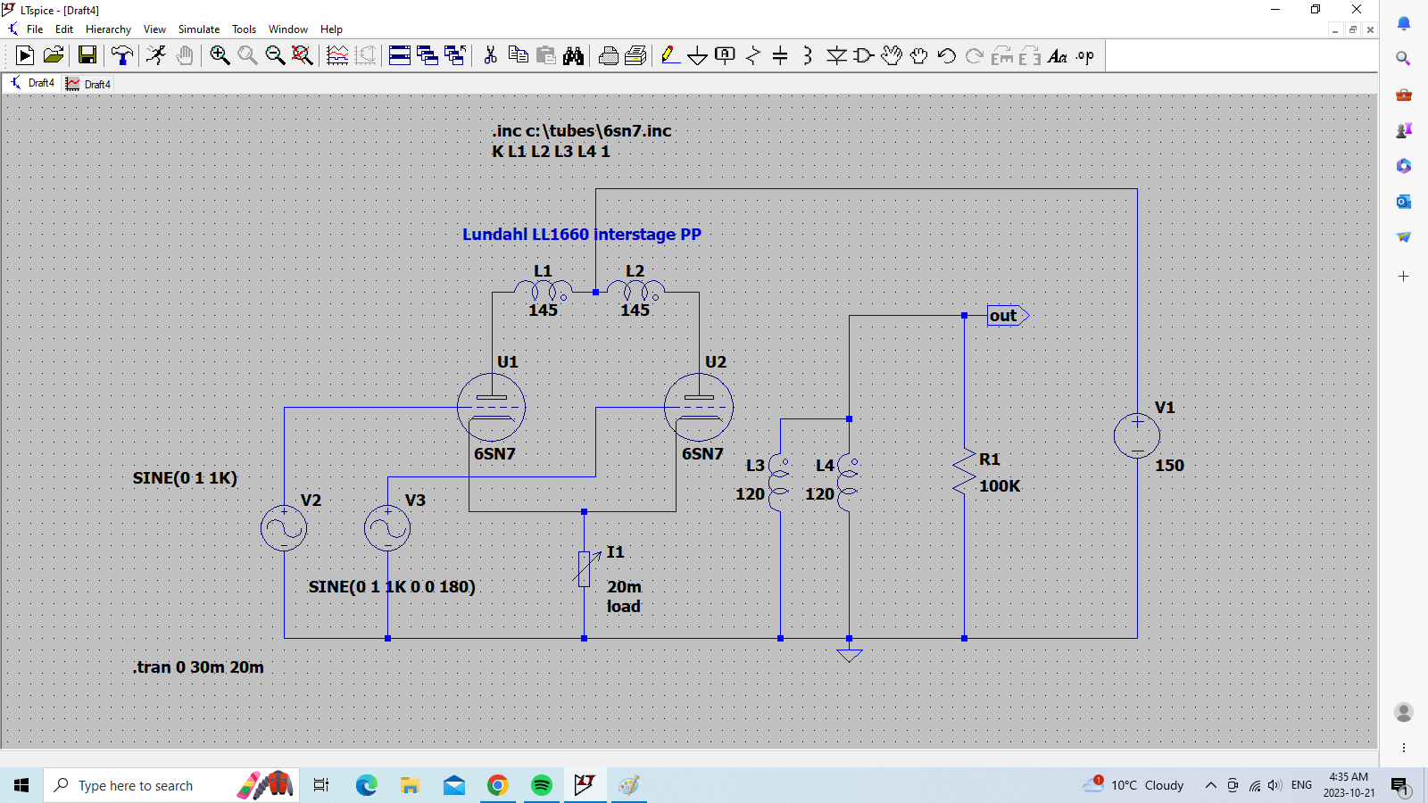Open the Edit menu

[x=64, y=29]
